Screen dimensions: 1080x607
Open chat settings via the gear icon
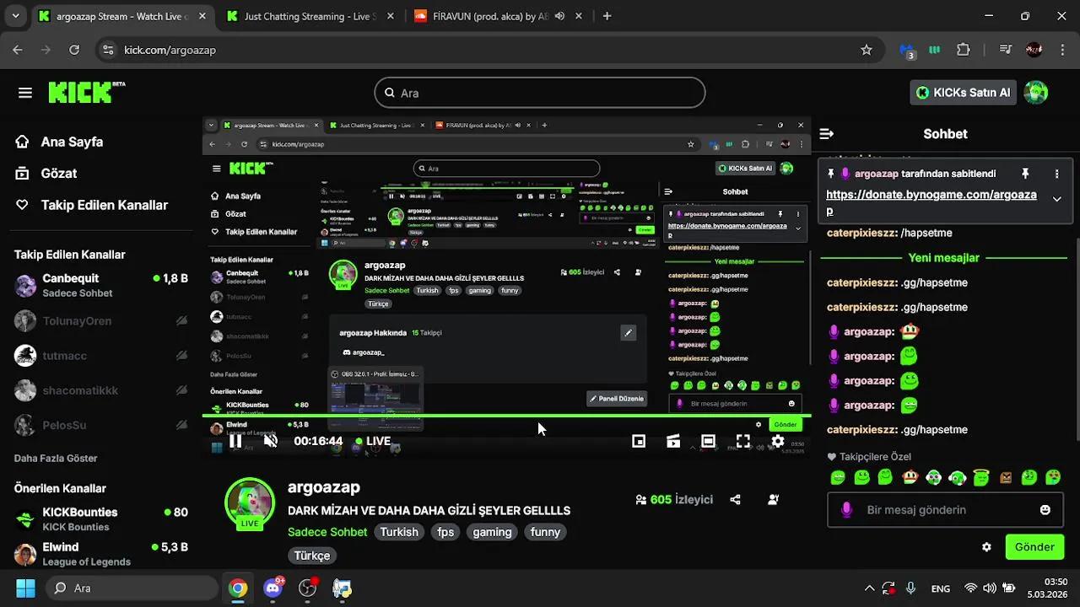(987, 546)
